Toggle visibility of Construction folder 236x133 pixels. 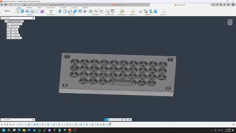[x=8, y=38]
